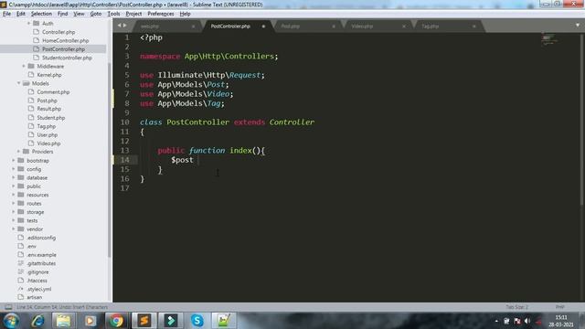Open the tab list dropdown arrow
Viewport: 585px width, 329px height.
[578, 26]
